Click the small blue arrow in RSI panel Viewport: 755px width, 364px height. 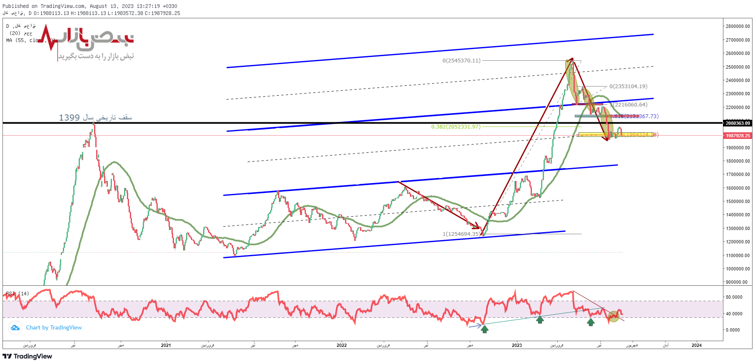(x=474, y=326)
